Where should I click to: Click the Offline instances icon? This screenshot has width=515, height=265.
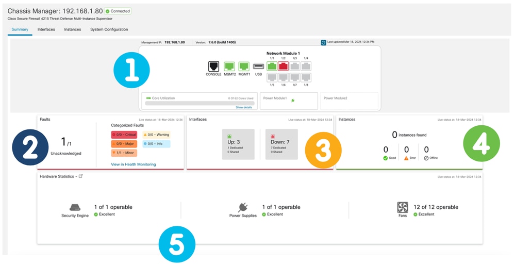coord(426,158)
